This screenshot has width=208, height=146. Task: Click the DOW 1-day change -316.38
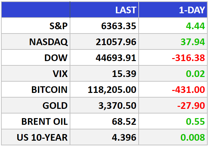188,58
